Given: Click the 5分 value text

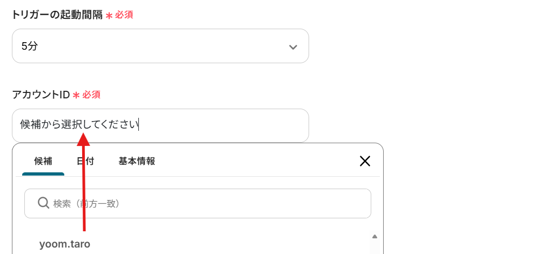Looking at the screenshot, I should click(30, 46).
